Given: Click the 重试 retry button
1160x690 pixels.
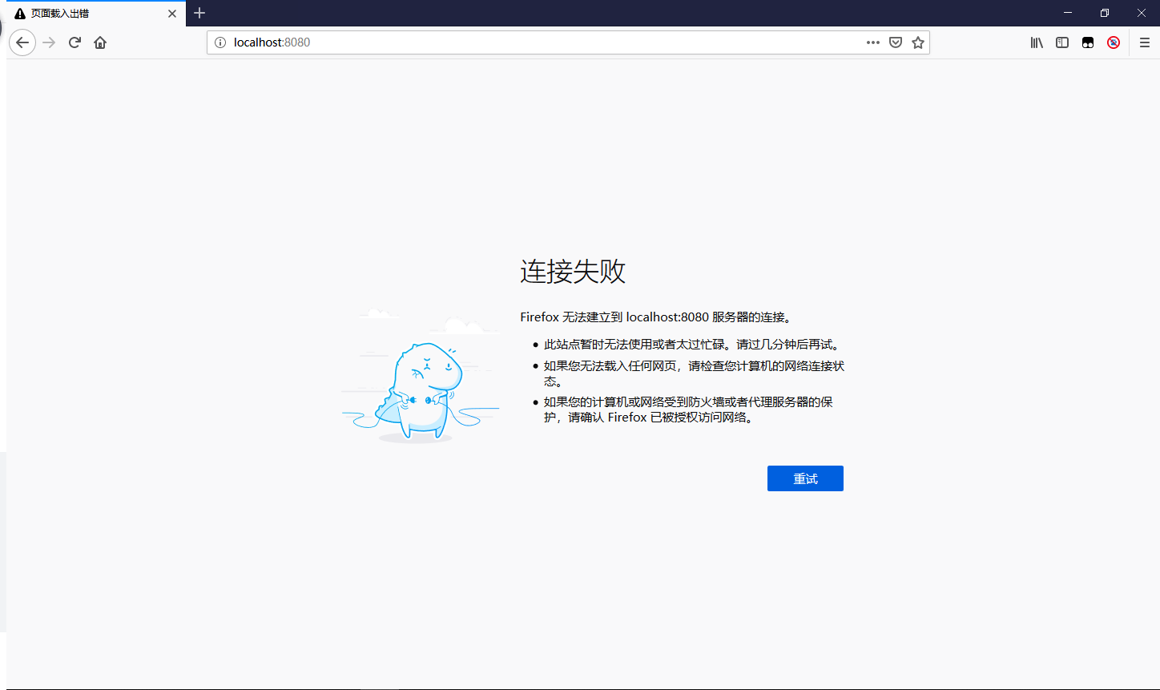Looking at the screenshot, I should (805, 478).
